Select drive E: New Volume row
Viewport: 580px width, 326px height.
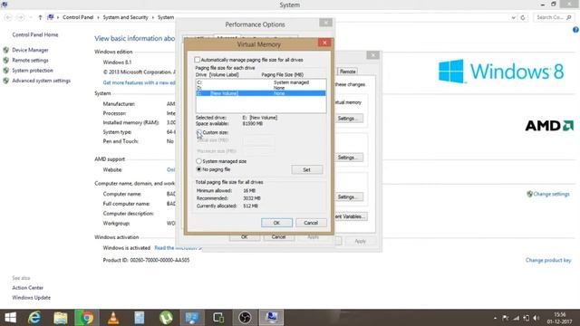[261, 93]
